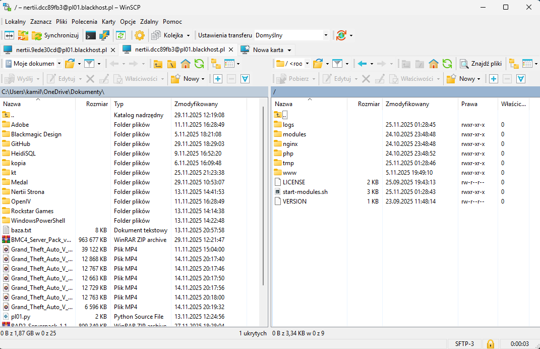The width and height of the screenshot is (540, 349).
Task: Expand remote panel Nowy dropdown arrow
Action: (x=478, y=79)
